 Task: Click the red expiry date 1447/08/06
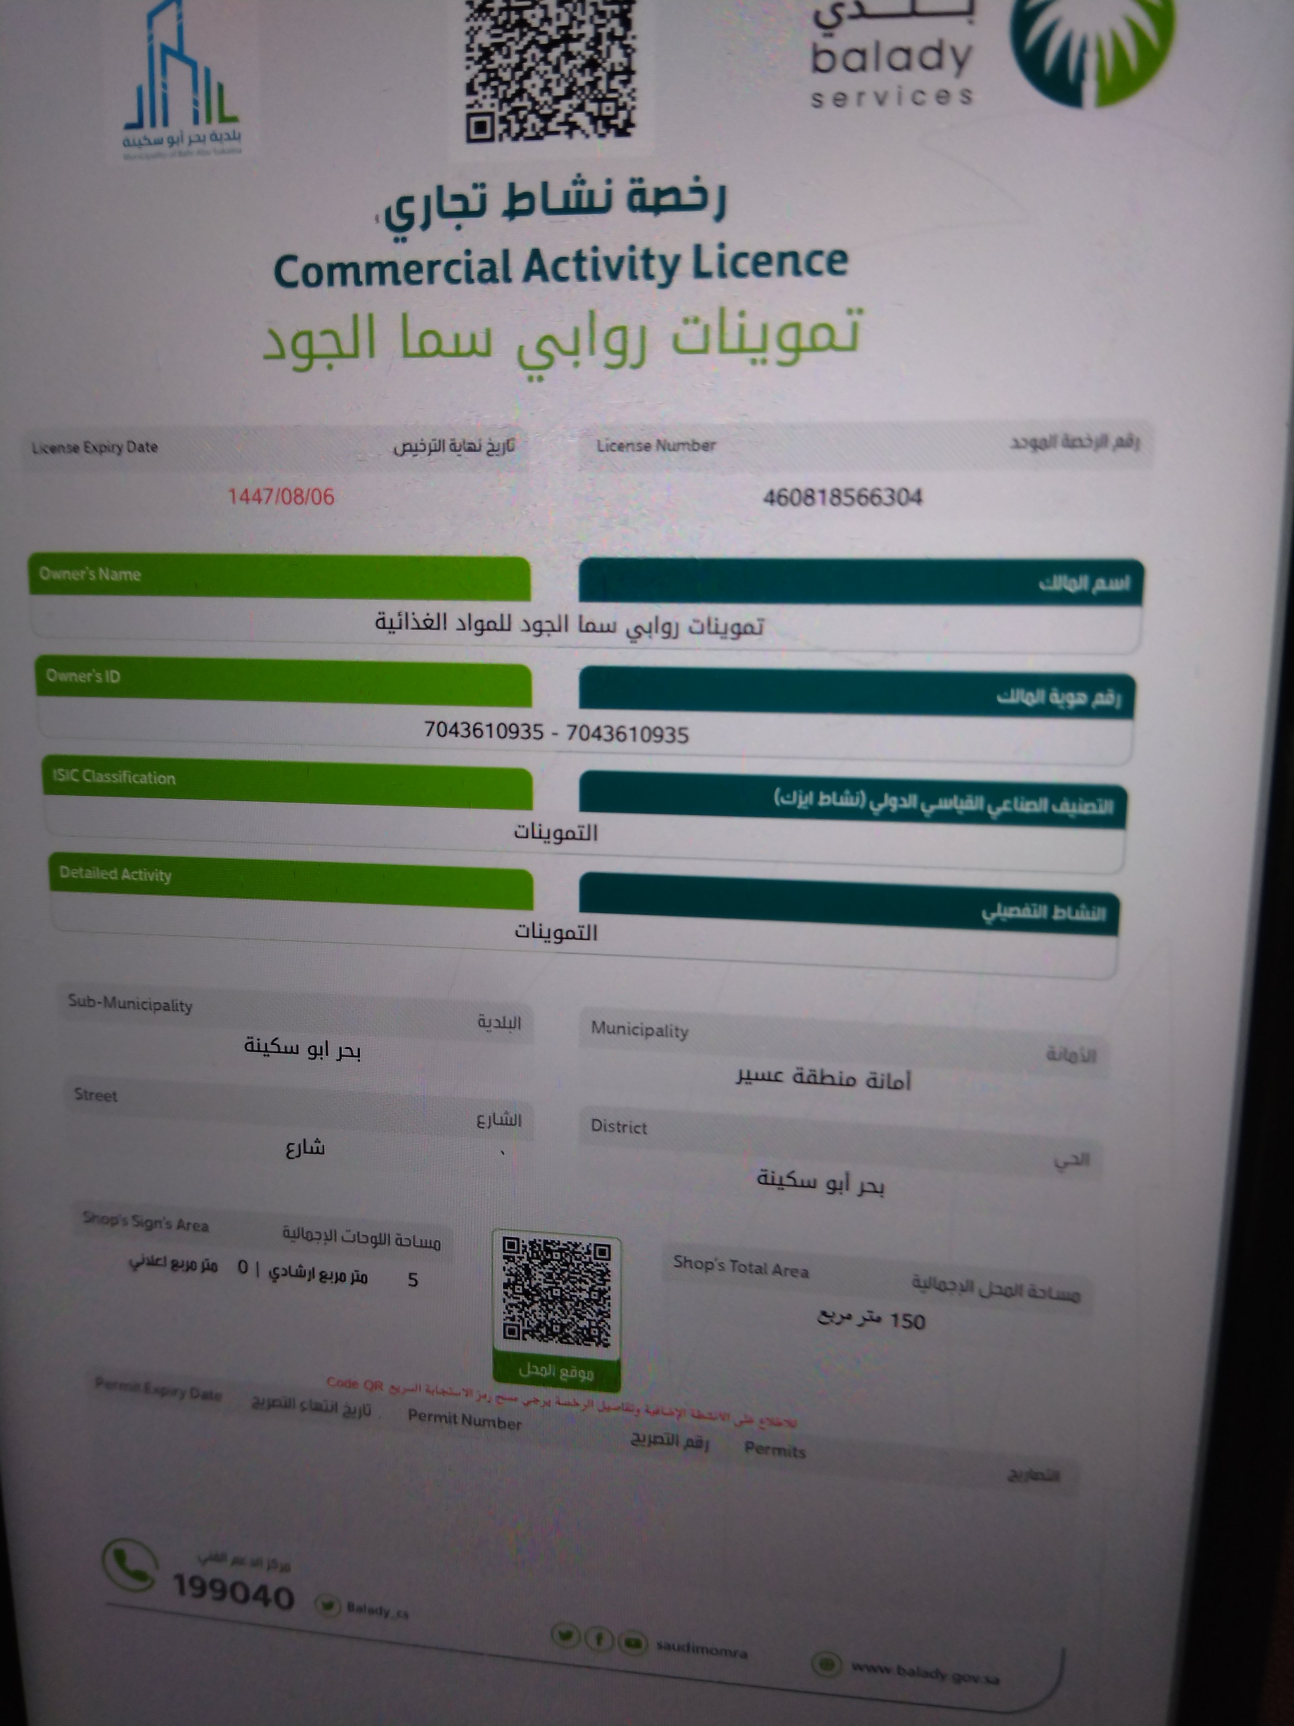coord(281,496)
